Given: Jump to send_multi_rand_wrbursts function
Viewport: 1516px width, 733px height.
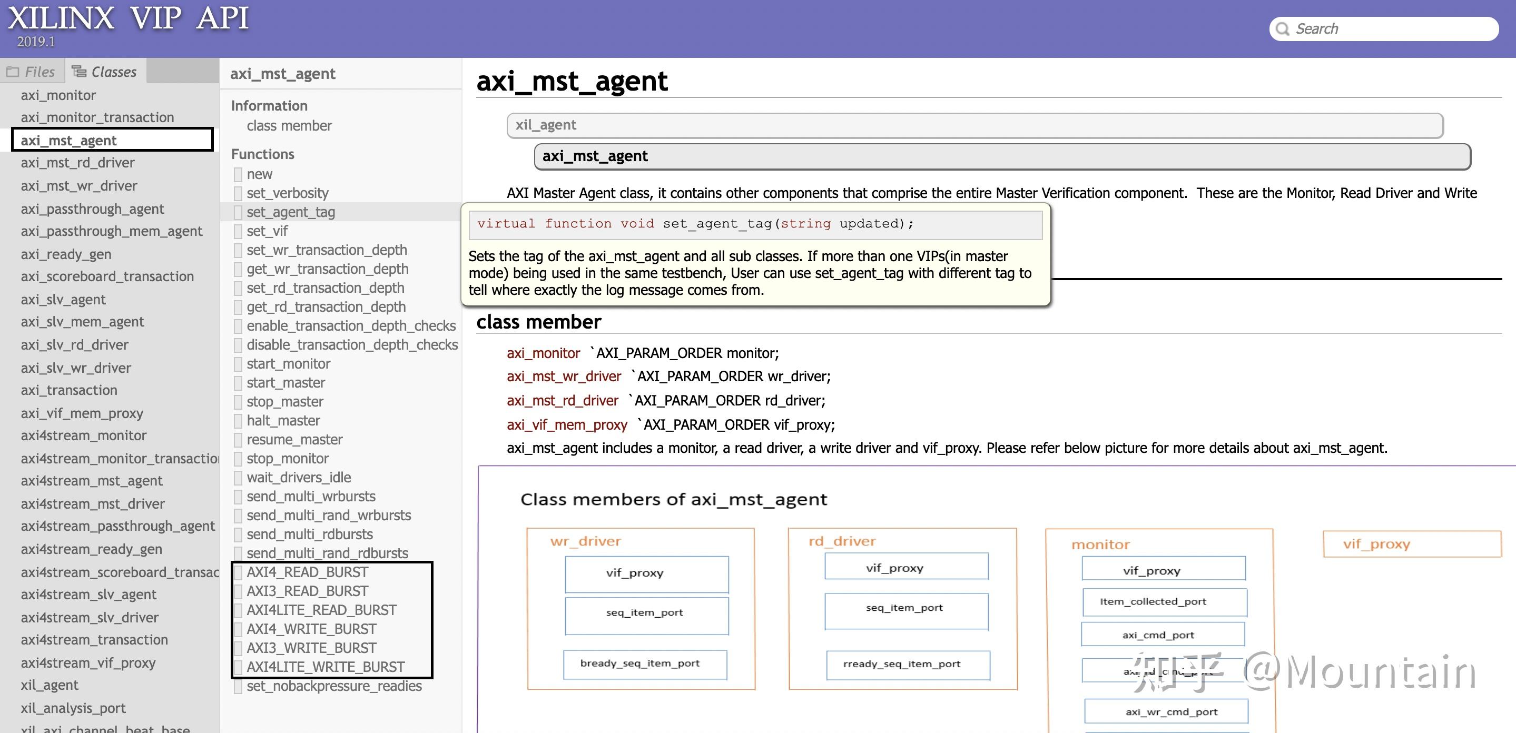Looking at the screenshot, I should pos(328,516).
